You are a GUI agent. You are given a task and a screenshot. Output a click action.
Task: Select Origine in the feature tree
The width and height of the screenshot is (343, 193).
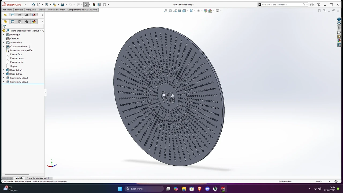[x=14, y=66]
